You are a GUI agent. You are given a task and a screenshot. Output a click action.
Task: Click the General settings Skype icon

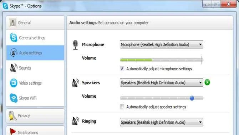click(x=14, y=38)
